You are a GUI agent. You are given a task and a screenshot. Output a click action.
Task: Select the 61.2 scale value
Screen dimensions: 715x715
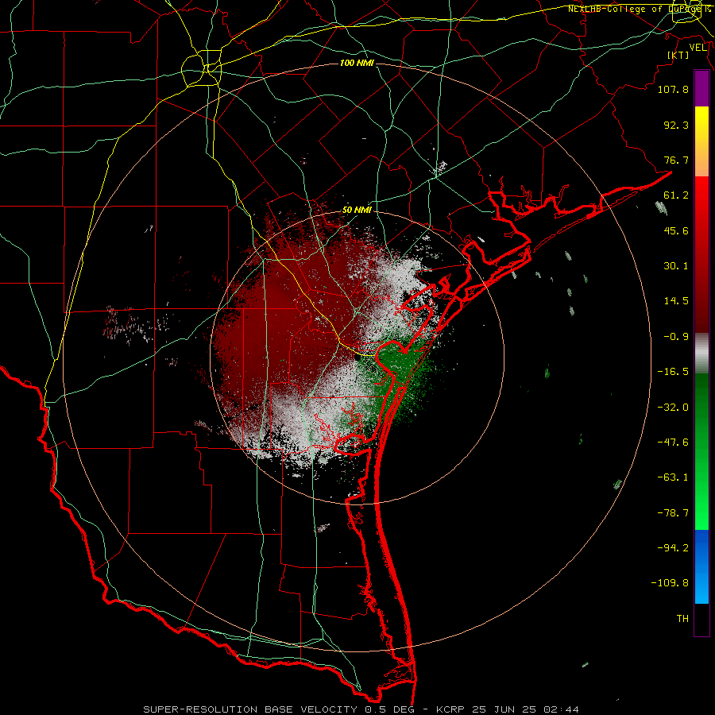point(676,195)
